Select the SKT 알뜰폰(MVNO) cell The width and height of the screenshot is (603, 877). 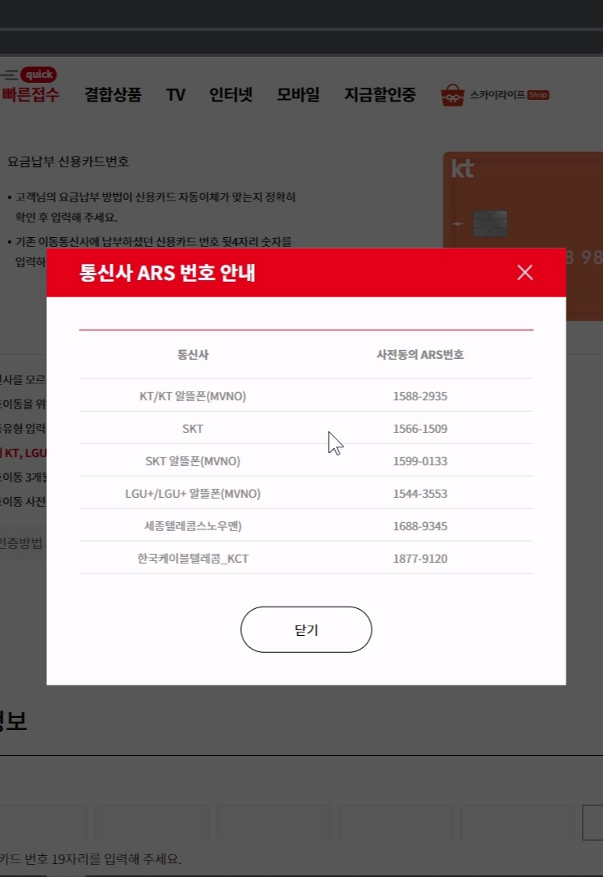tap(193, 461)
